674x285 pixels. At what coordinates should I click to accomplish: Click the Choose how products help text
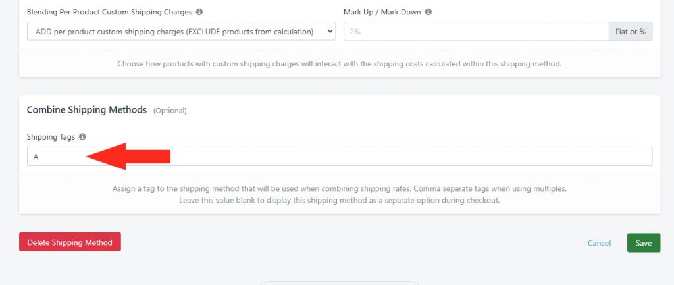(x=340, y=64)
